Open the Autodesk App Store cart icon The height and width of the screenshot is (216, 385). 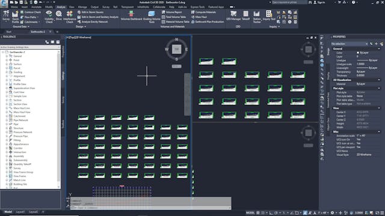[x=339, y=2]
